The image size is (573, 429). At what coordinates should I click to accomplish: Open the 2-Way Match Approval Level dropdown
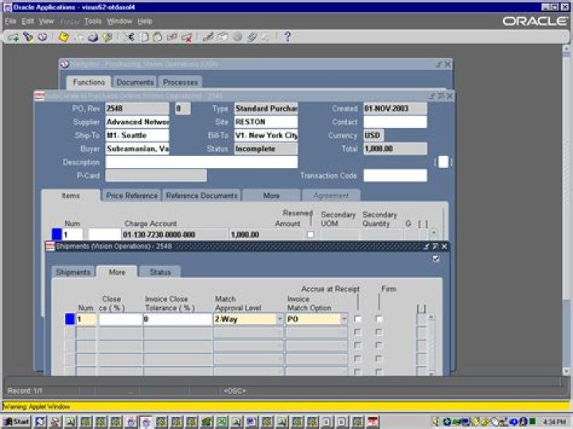pyautogui.click(x=279, y=319)
